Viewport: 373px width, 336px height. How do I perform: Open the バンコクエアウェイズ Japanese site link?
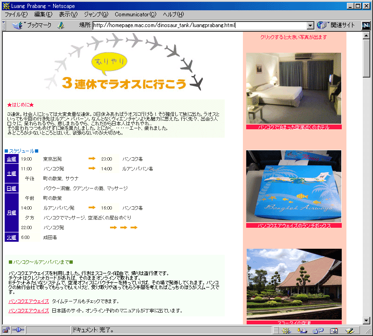(x=28, y=311)
